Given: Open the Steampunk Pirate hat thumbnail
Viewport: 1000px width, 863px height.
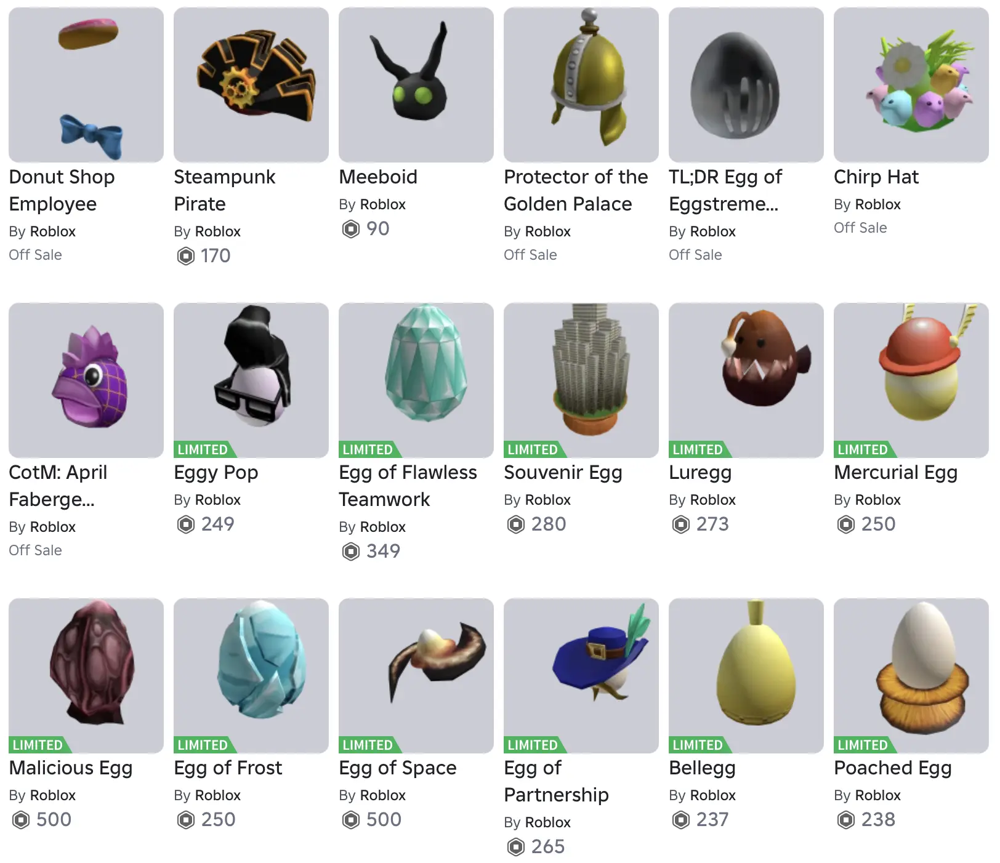Looking at the screenshot, I should (251, 85).
